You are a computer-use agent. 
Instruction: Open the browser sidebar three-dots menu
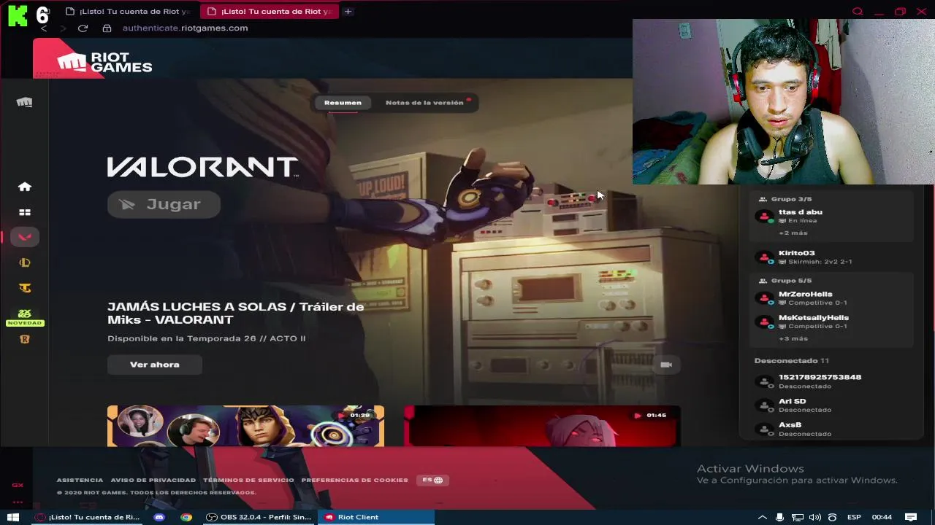[18, 502]
